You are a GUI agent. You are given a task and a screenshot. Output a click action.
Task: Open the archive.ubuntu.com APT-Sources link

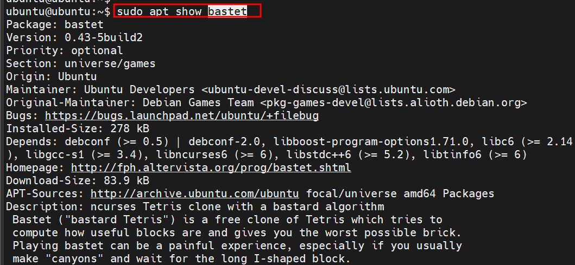pyautogui.click(x=194, y=193)
